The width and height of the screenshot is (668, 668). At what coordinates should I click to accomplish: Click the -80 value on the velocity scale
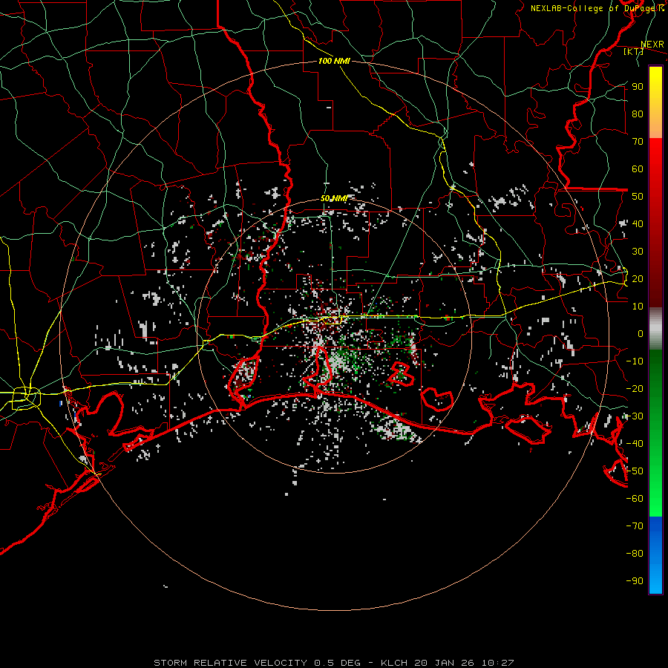pos(635,554)
